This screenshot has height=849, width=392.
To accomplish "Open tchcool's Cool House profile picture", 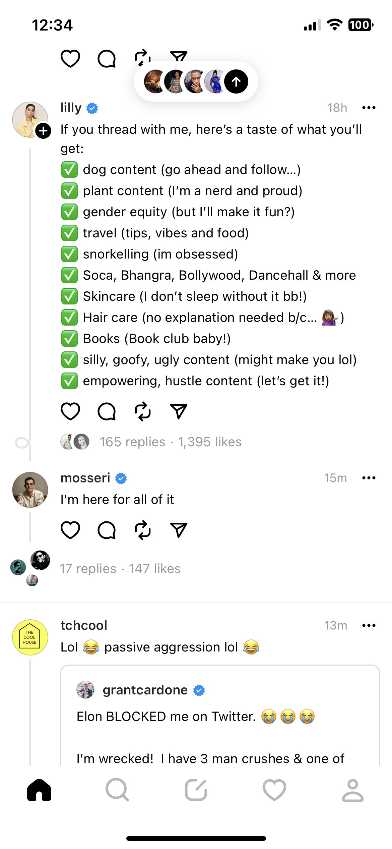I will [30, 637].
